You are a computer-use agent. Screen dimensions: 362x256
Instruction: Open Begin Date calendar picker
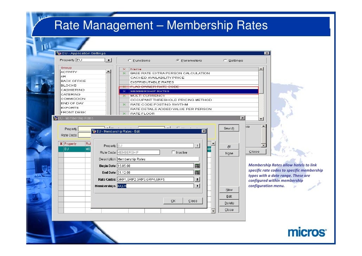click(197, 166)
